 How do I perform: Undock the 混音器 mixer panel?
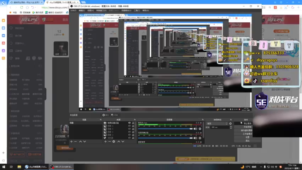[x=203, y=120]
